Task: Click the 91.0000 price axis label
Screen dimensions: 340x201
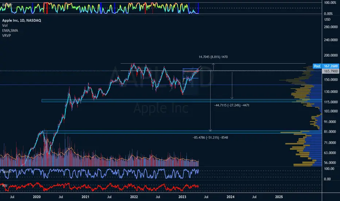Action: pyautogui.click(x=330, y=122)
